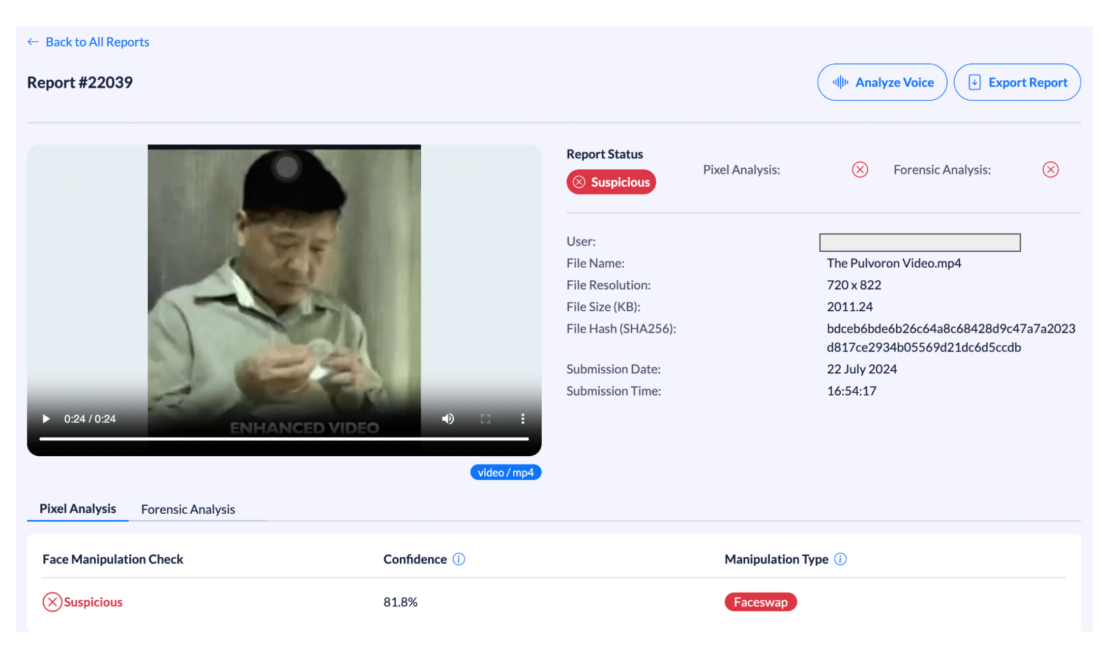
Task: Click Suspicious icon in Face Manipulation row
Action: [52, 602]
